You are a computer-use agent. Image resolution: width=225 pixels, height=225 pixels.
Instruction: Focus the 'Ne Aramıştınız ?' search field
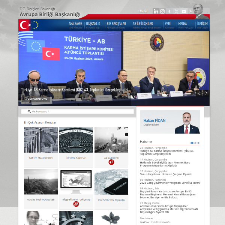point(78,111)
